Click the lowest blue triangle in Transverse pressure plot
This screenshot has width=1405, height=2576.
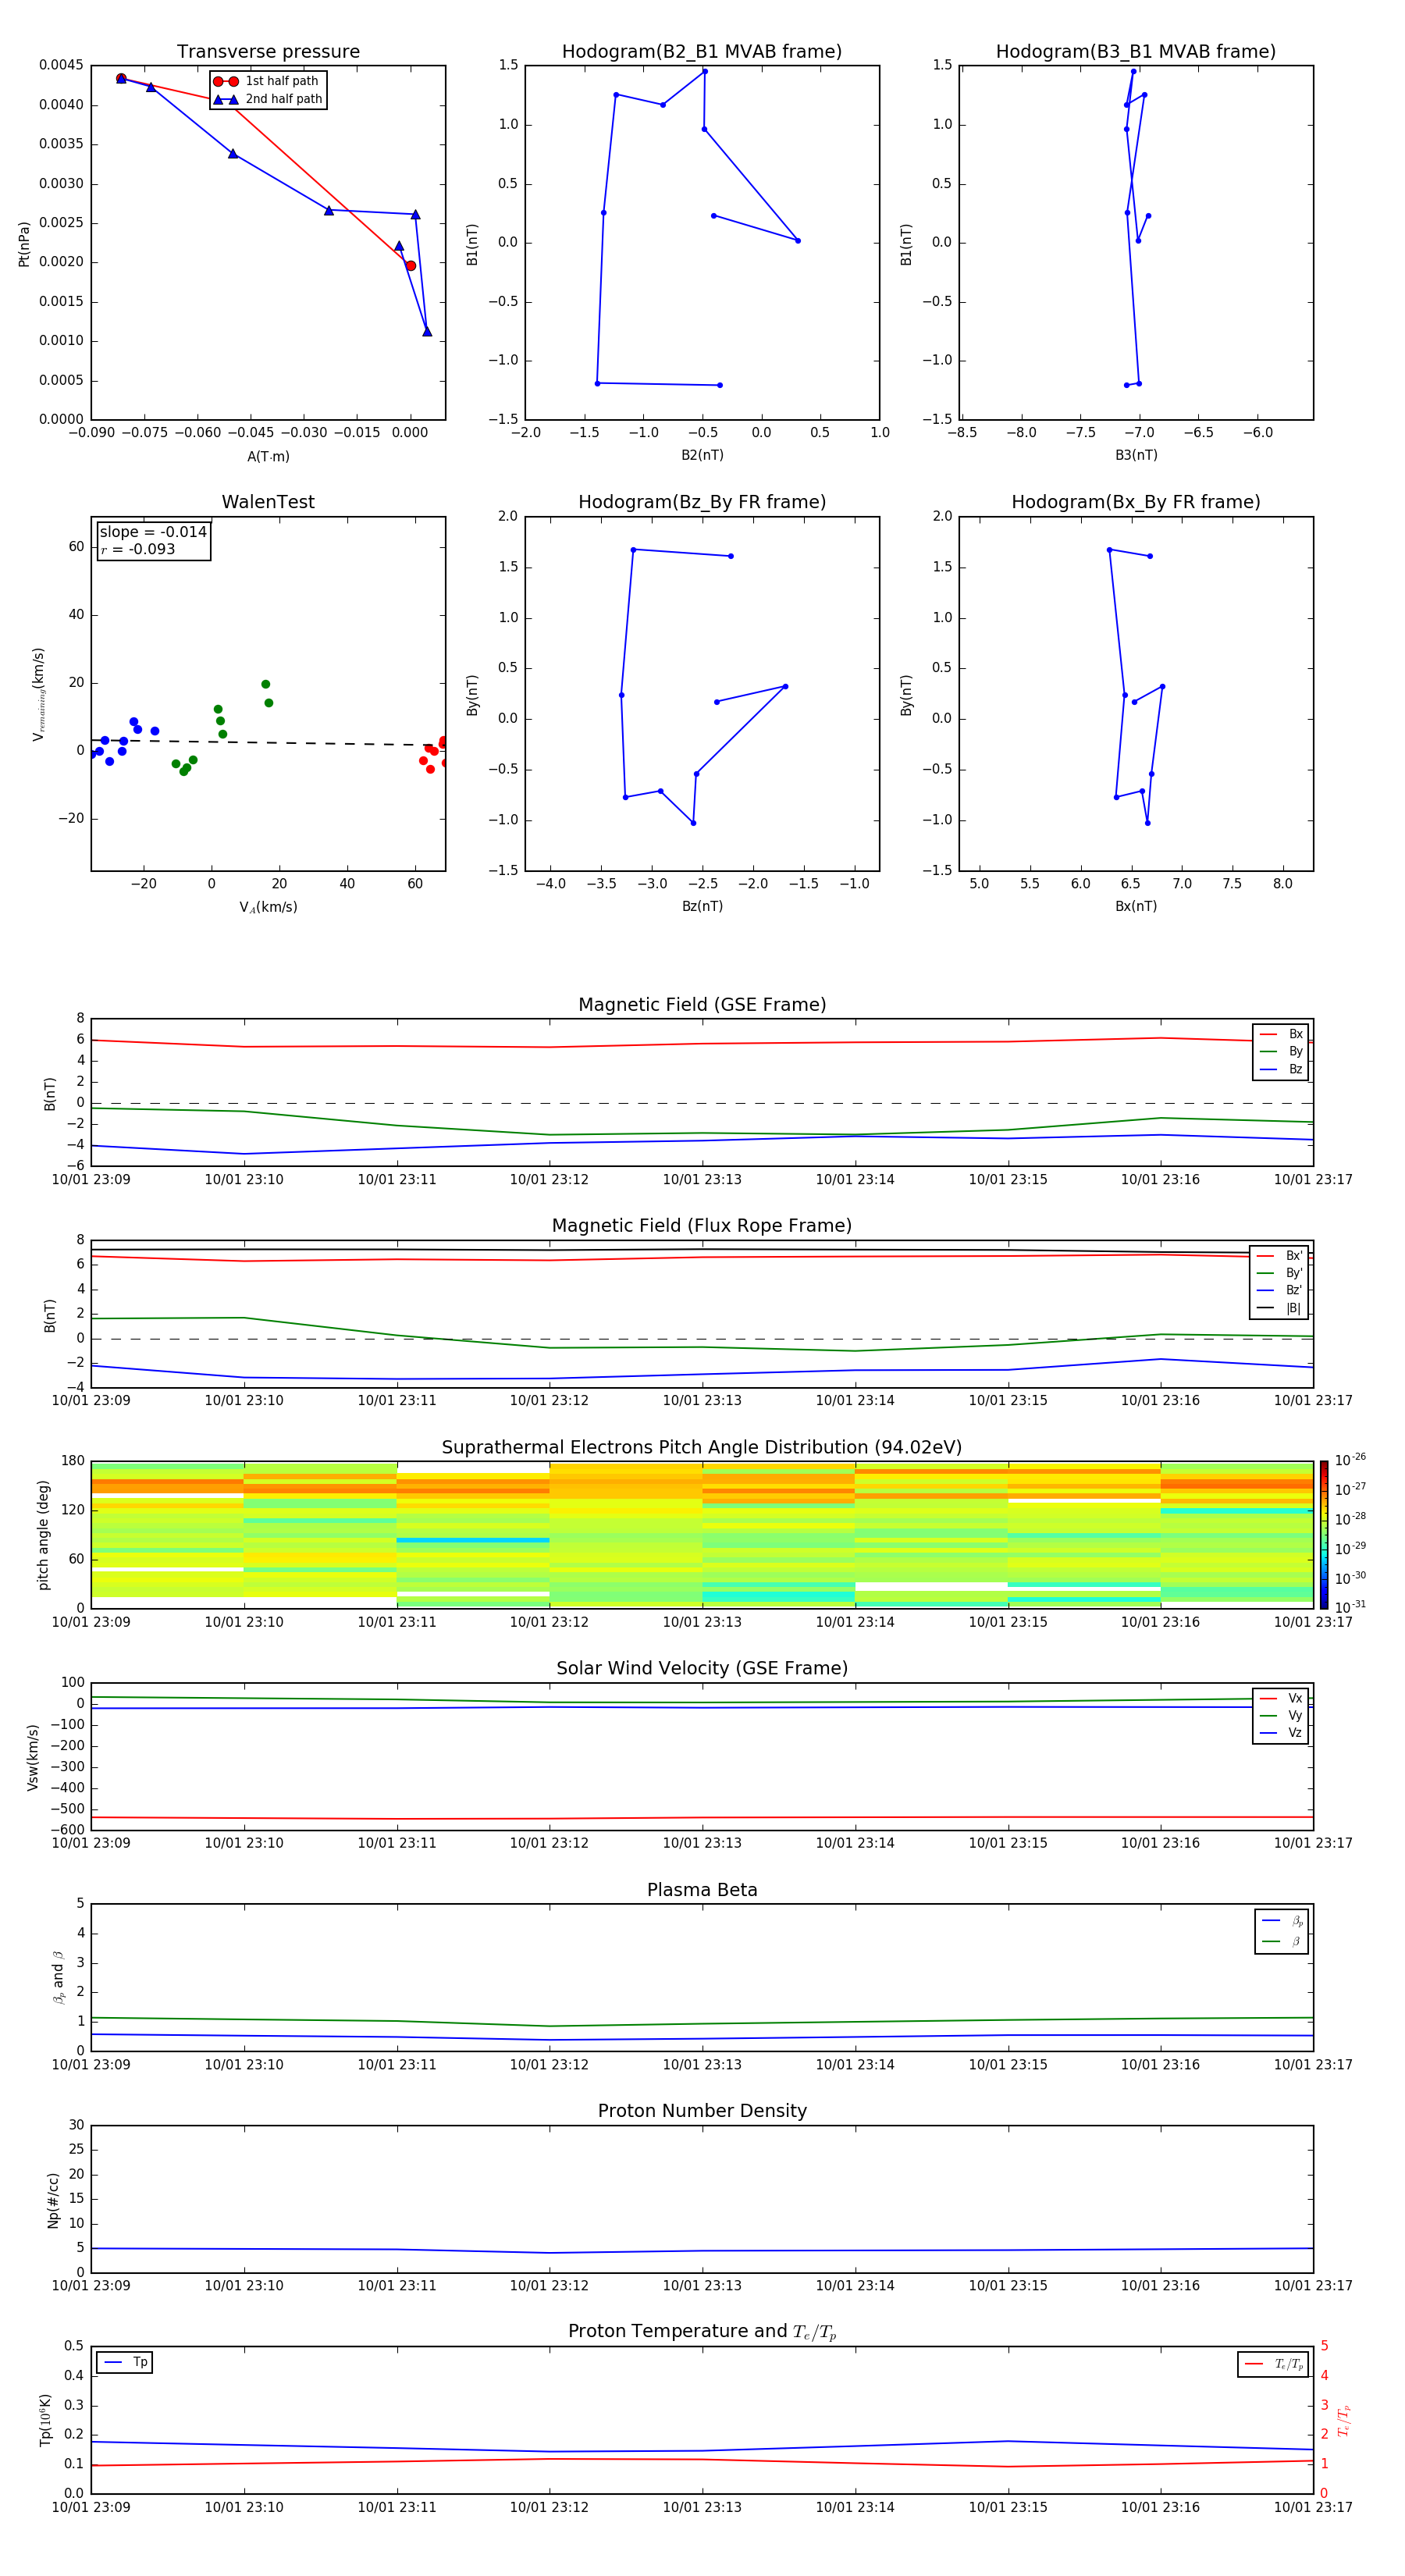coord(427,331)
